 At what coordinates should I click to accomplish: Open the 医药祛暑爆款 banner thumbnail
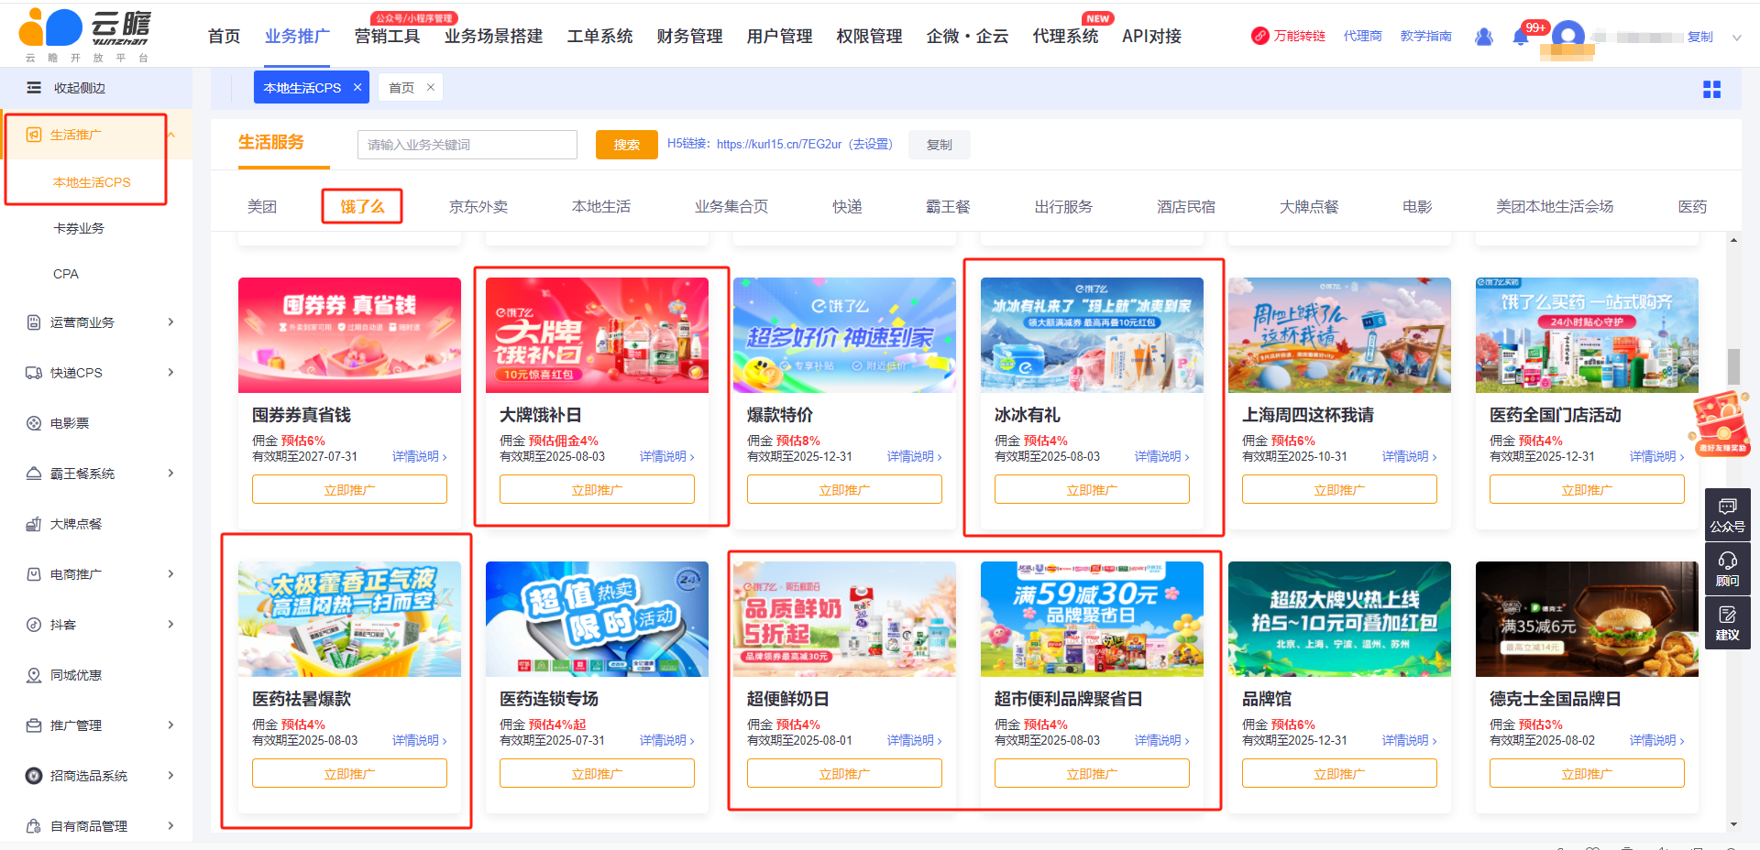[x=349, y=619]
